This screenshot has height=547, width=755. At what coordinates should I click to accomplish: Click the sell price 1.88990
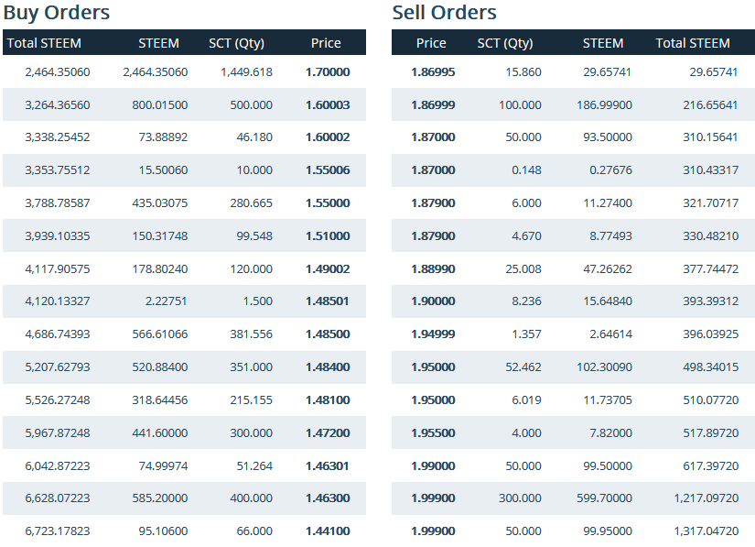(x=433, y=268)
